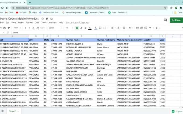Open the all sheets list icon
Screen dimensions: 183x114
(x=3, y=111)
